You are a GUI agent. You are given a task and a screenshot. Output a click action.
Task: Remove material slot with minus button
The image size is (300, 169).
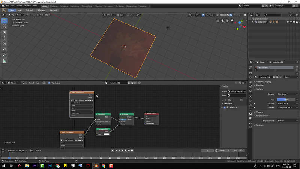[297, 70]
